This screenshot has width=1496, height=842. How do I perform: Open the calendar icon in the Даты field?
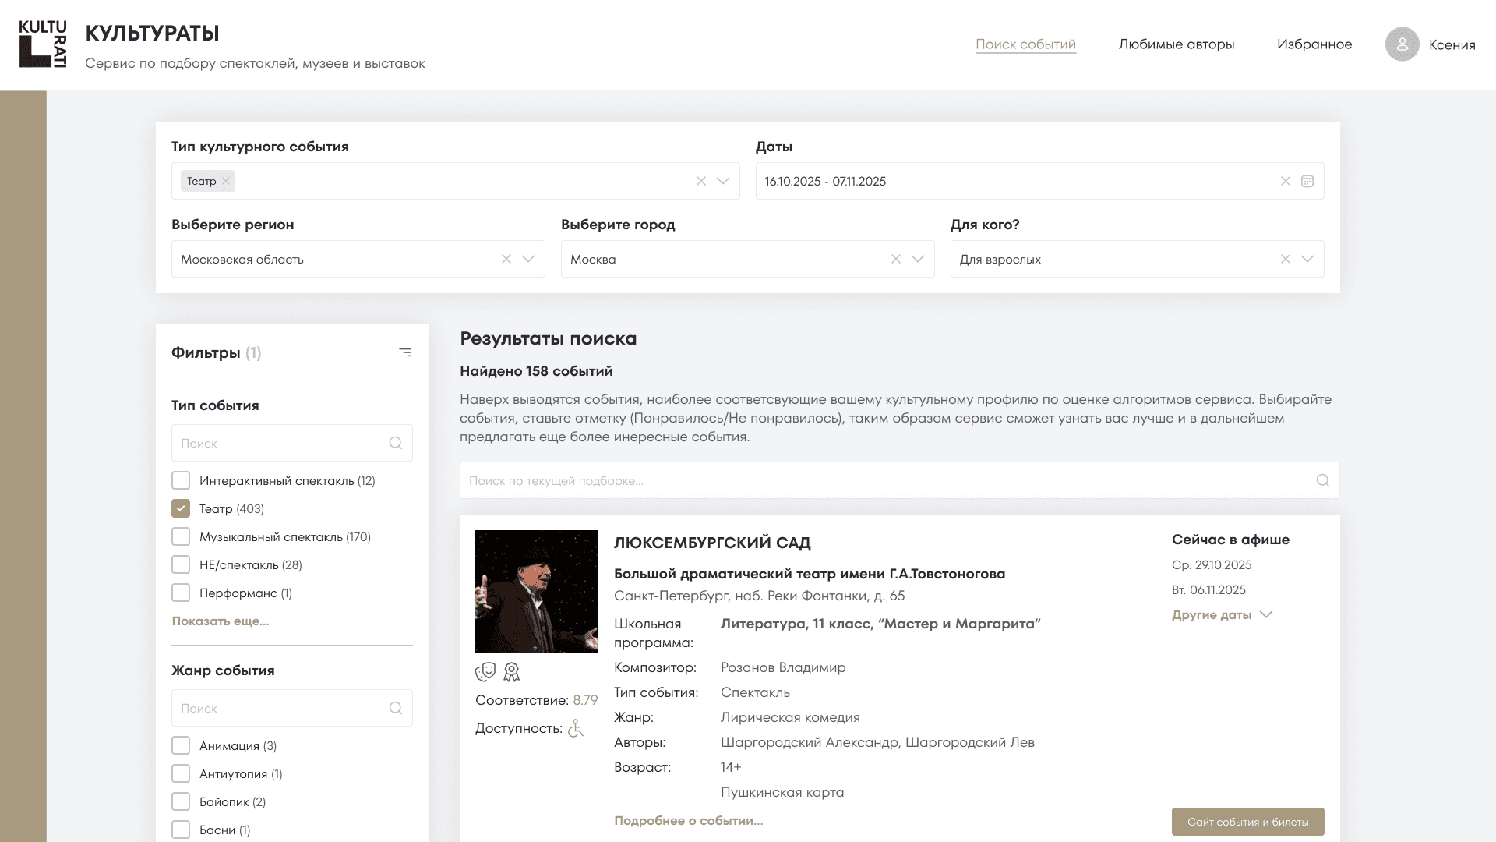point(1307,181)
